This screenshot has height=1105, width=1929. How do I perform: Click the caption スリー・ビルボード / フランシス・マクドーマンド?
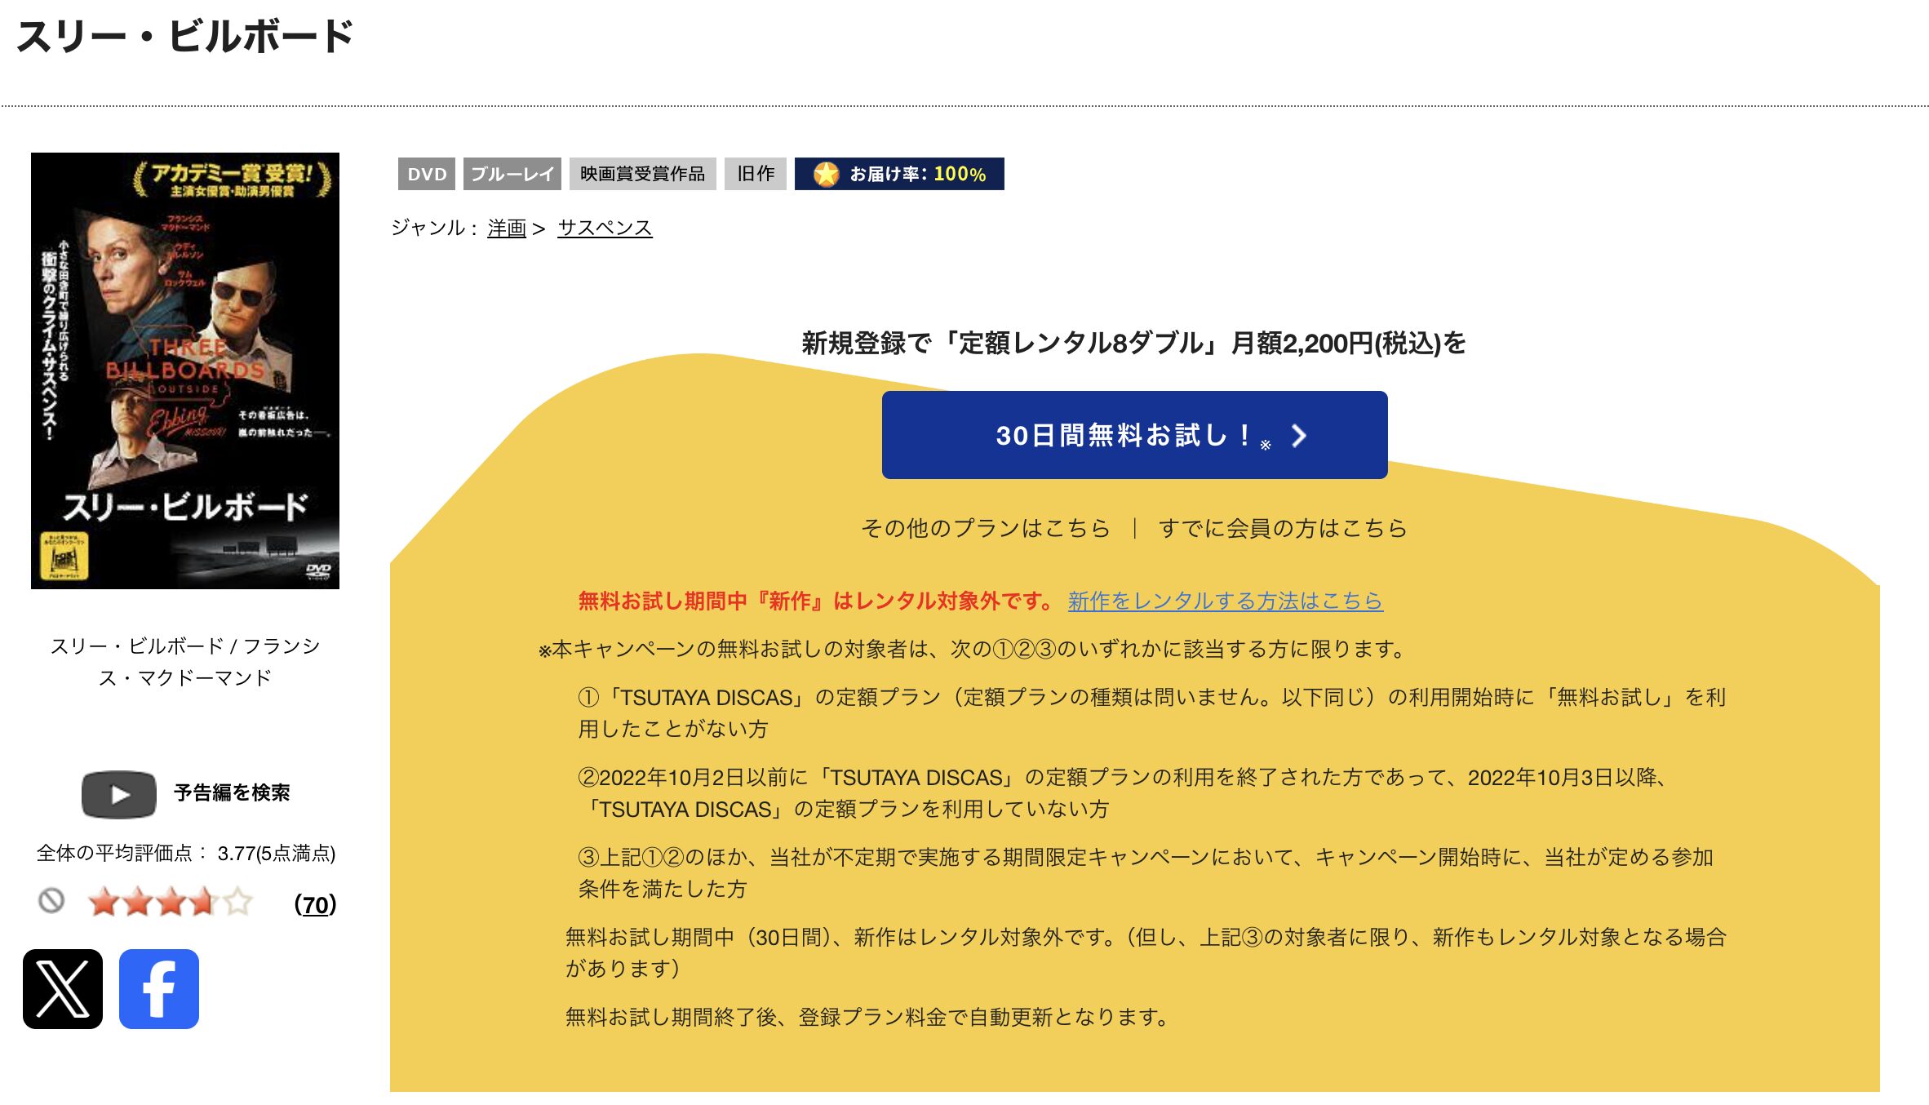click(x=185, y=662)
